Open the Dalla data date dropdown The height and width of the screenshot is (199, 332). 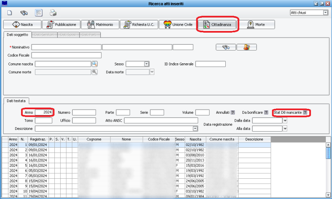click(285, 121)
